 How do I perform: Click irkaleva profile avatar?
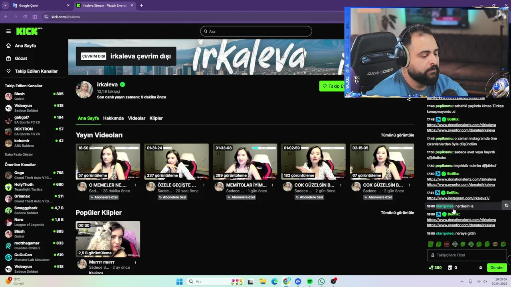[84, 90]
